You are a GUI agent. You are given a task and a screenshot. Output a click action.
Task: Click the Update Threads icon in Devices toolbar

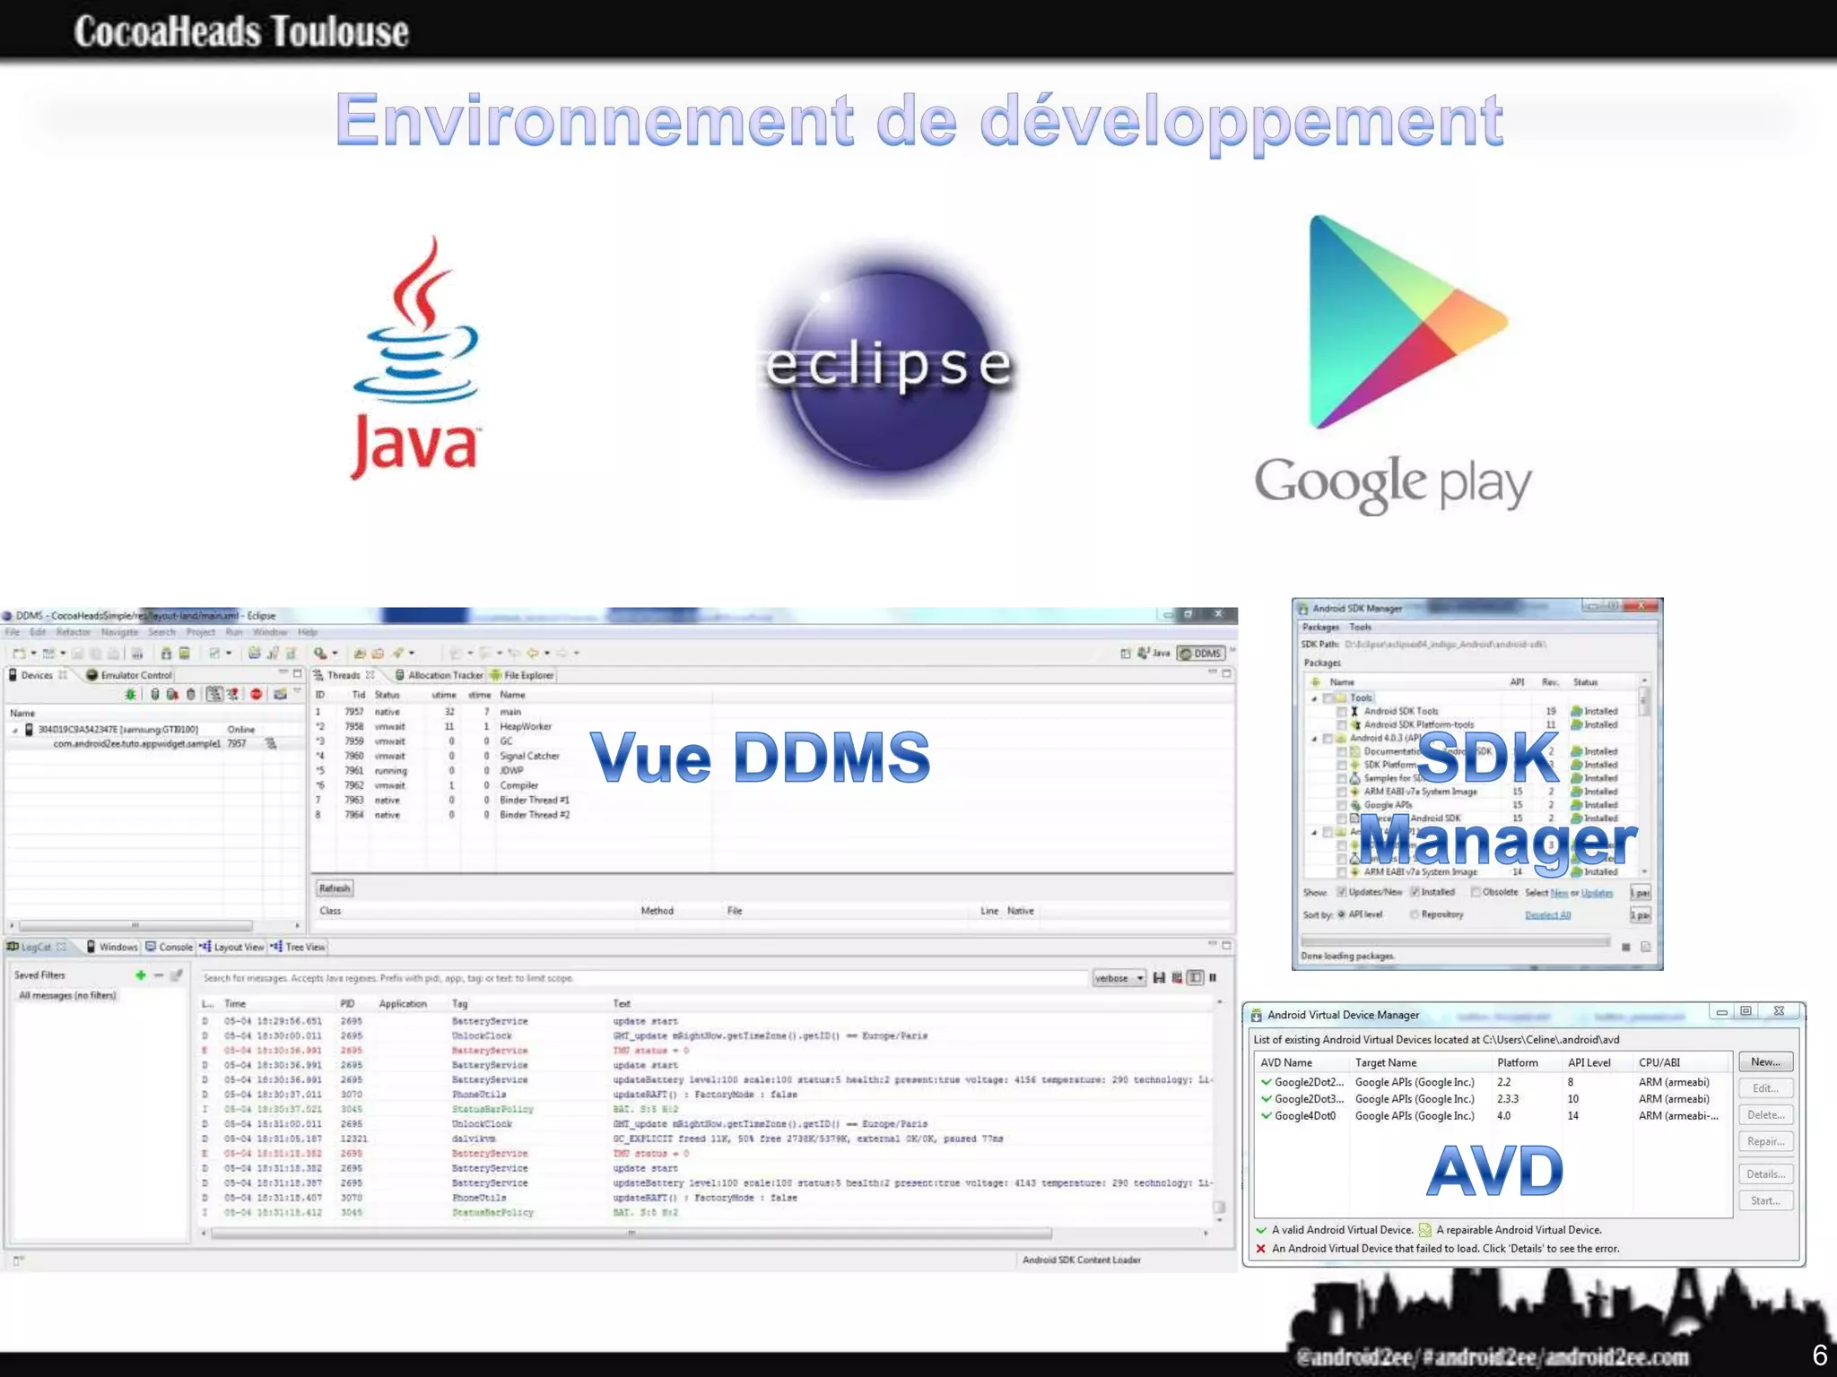(x=213, y=694)
